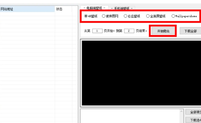Focus the start page number field
This screenshot has height=123, width=201.
click(x=97, y=31)
